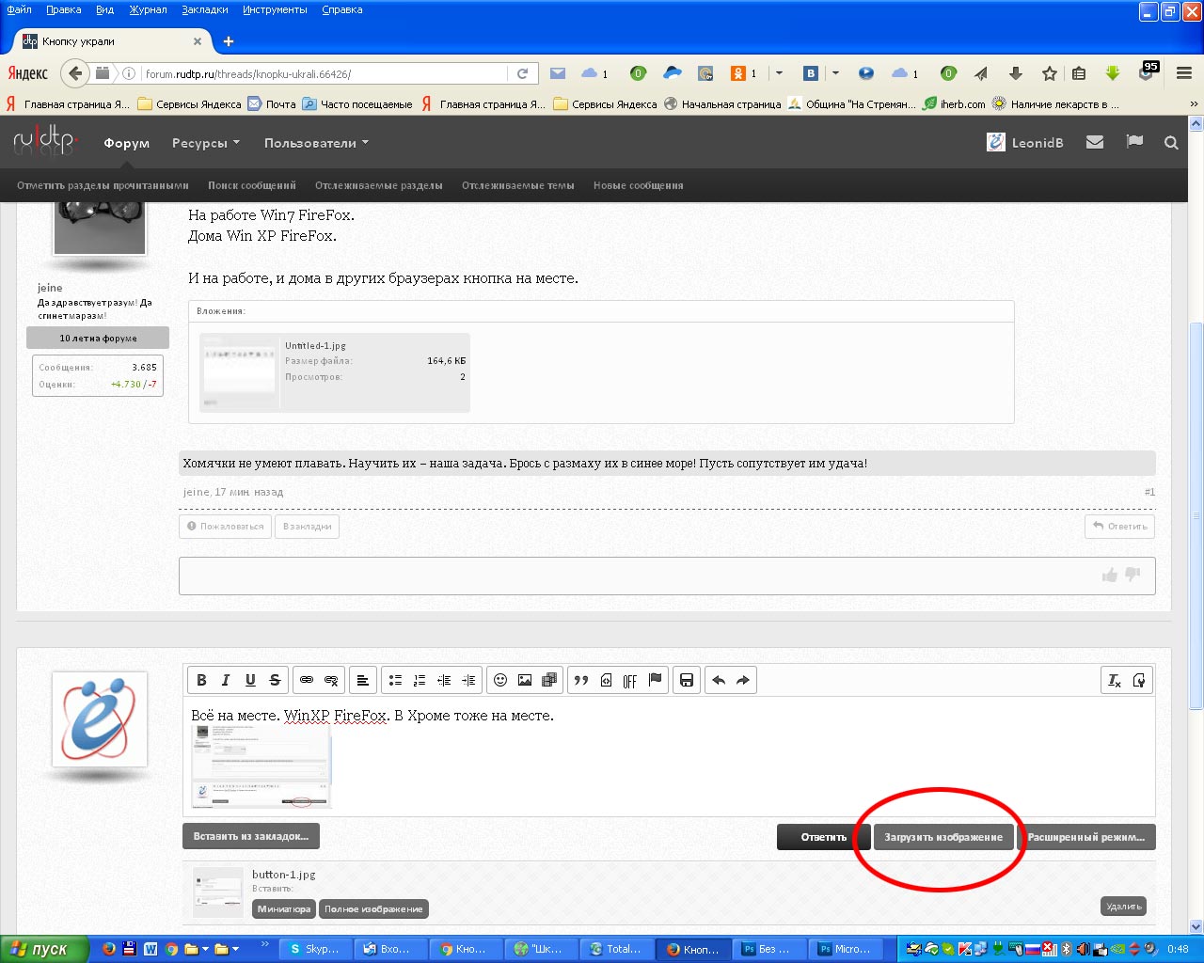This screenshot has height=963, width=1204.
Task: Insert a numbered list in the reply
Action: click(x=420, y=680)
